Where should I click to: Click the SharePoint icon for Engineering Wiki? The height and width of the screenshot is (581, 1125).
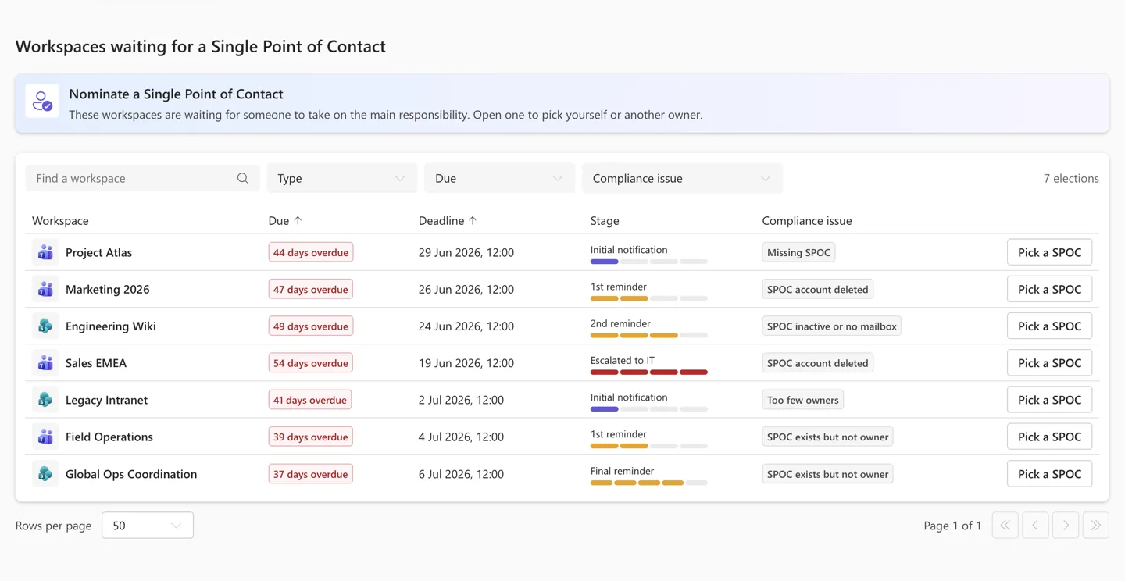click(x=45, y=326)
